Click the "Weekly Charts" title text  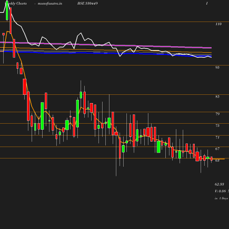tap(16, 3)
